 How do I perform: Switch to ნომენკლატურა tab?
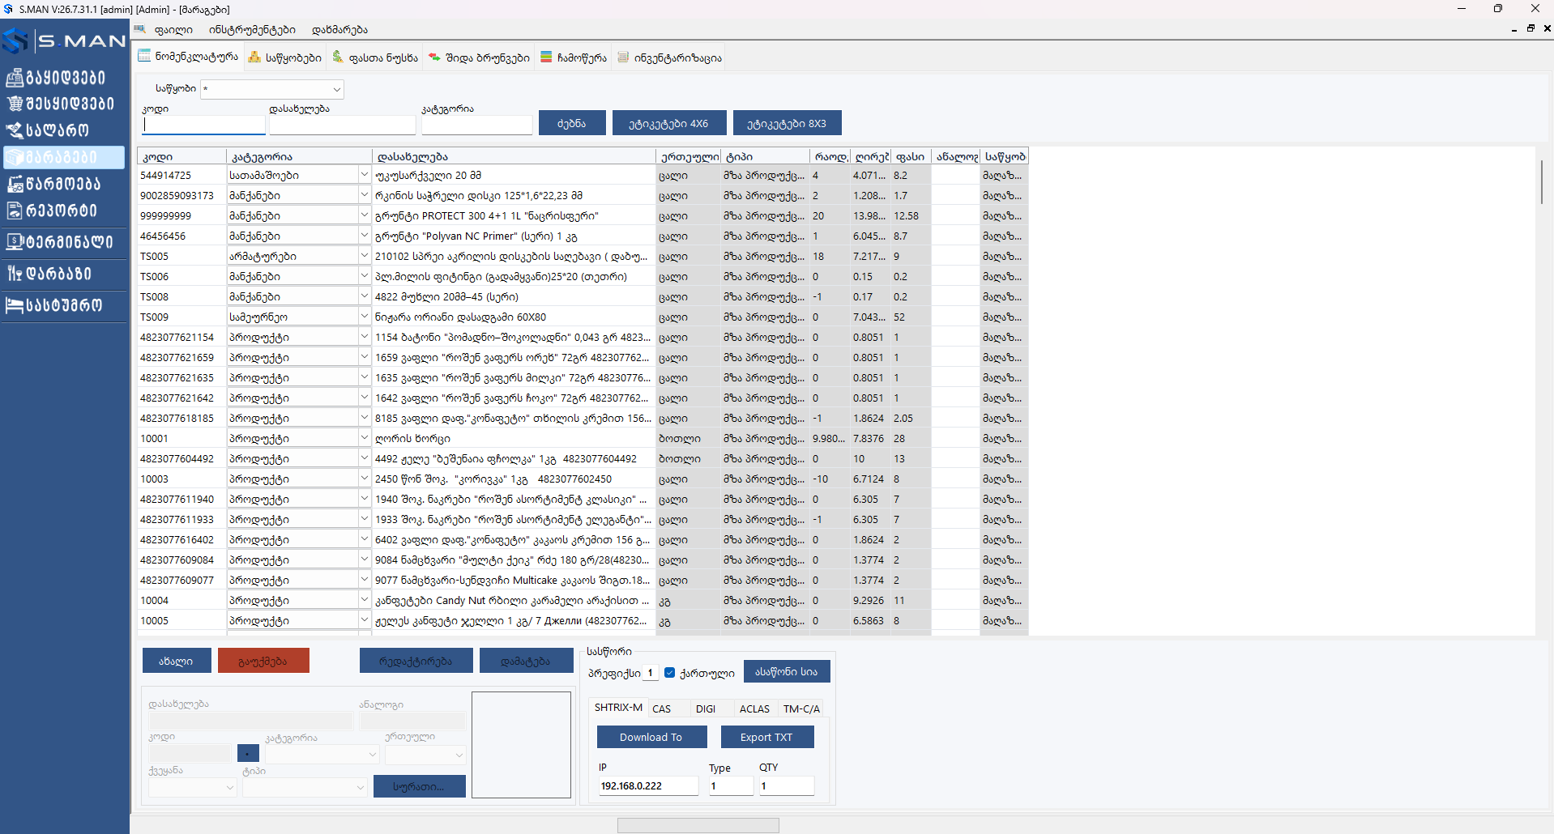[188, 57]
